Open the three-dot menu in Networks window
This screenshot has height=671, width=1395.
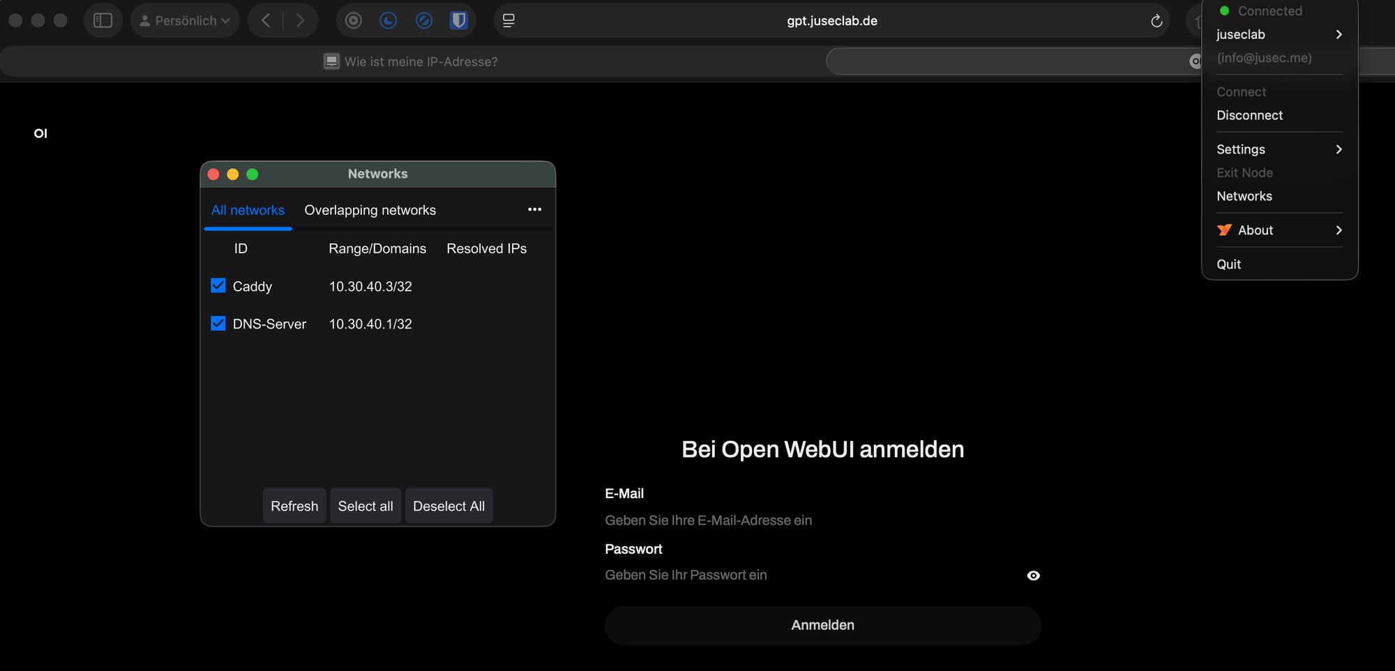point(534,209)
